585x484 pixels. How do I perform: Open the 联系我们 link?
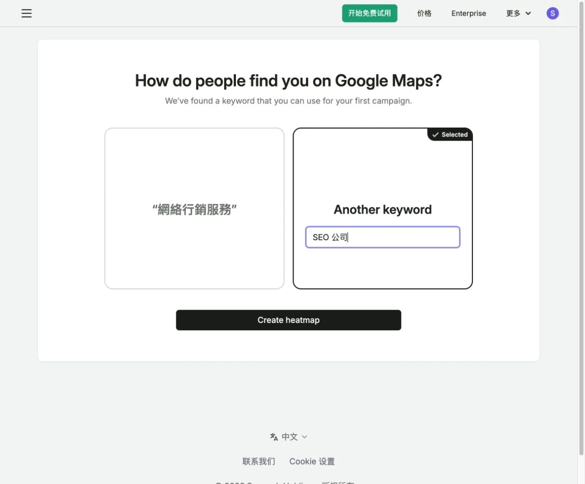(x=259, y=461)
